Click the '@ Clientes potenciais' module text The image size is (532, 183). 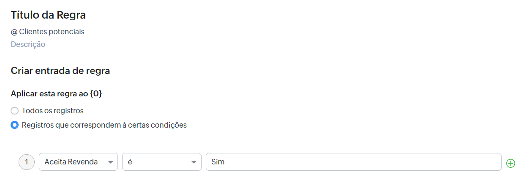tap(48, 32)
